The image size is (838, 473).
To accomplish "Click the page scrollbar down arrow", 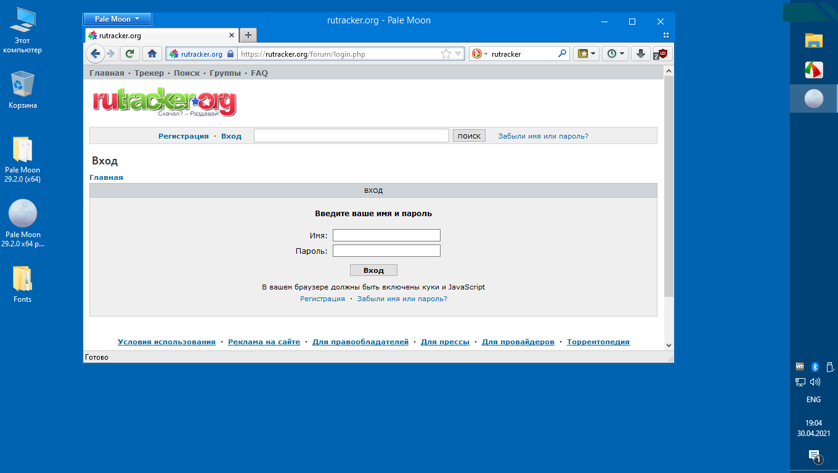I will (x=669, y=345).
